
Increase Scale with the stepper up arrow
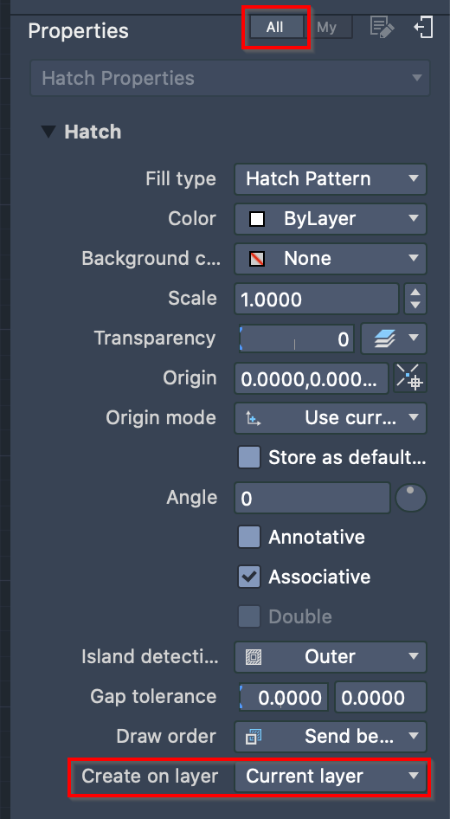(415, 293)
